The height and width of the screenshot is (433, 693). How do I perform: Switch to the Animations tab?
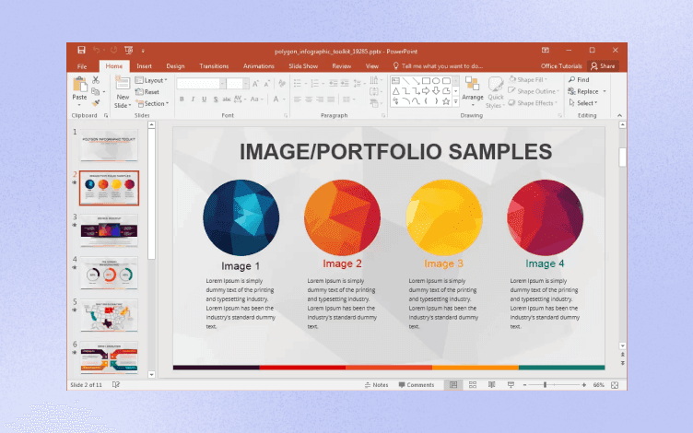(x=259, y=66)
